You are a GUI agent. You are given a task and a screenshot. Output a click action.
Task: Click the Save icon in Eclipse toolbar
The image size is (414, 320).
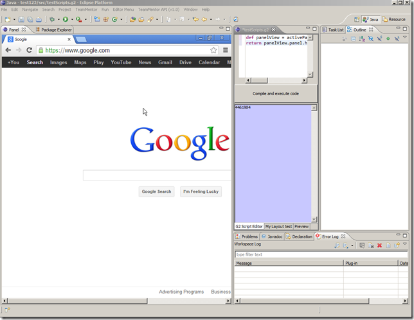pos(21,20)
